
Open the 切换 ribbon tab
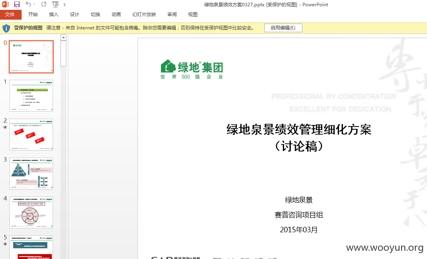tap(95, 15)
